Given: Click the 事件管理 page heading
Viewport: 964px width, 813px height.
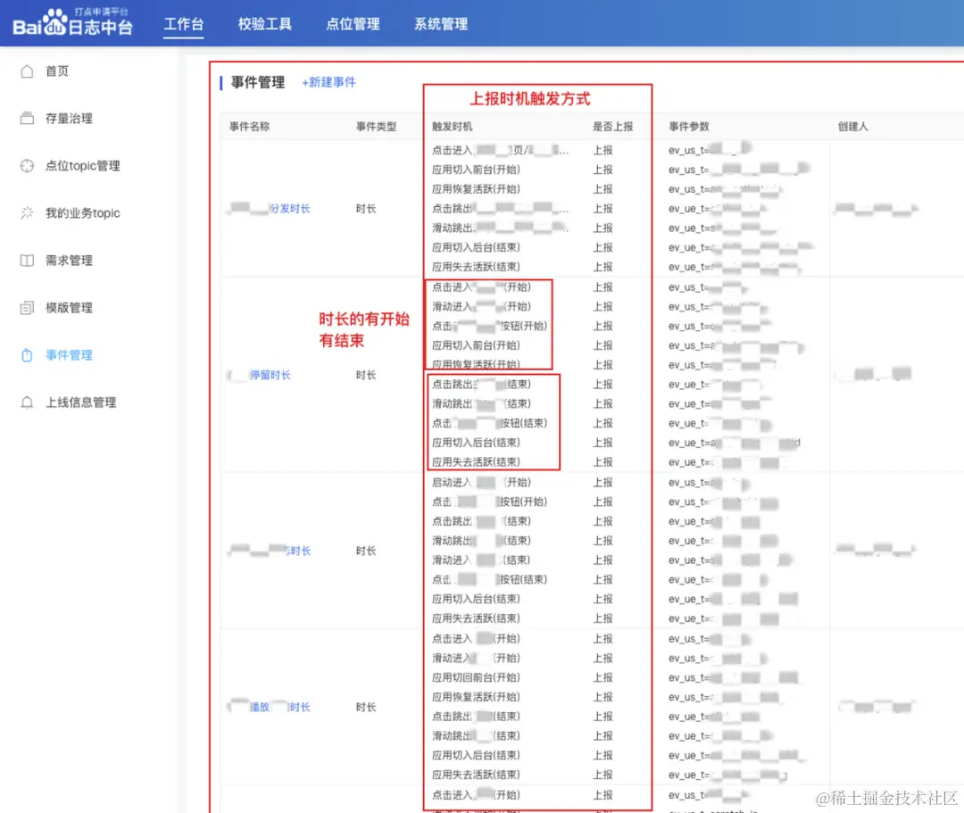Looking at the screenshot, I should click(258, 82).
